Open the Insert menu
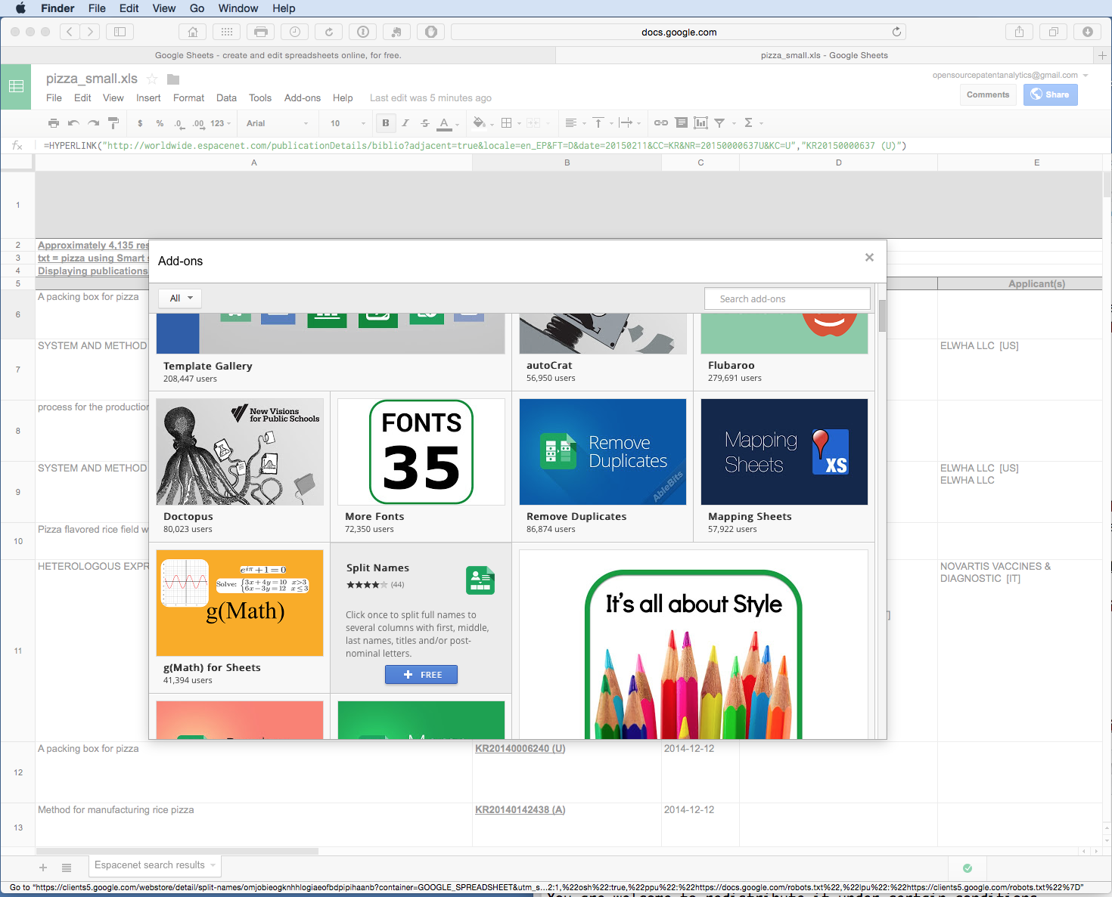1112x897 pixels. pyautogui.click(x=148, y=98)
